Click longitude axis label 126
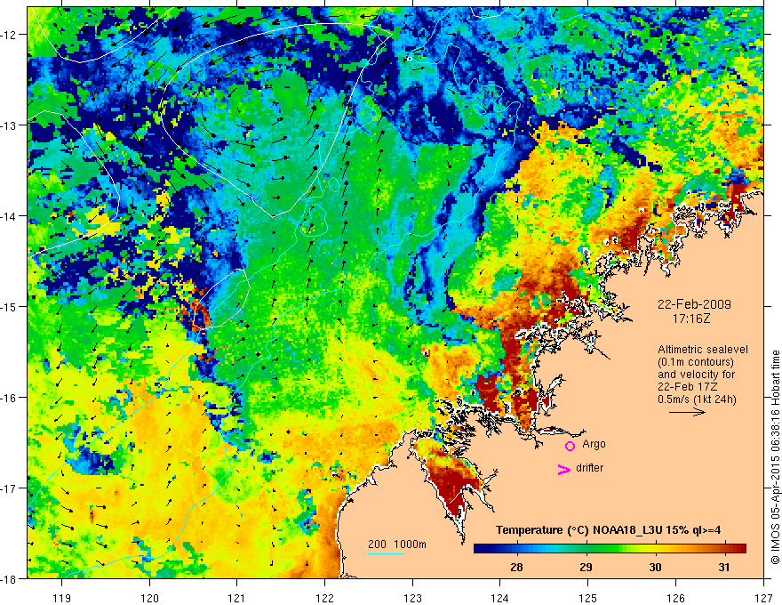 tap(675, 598)
